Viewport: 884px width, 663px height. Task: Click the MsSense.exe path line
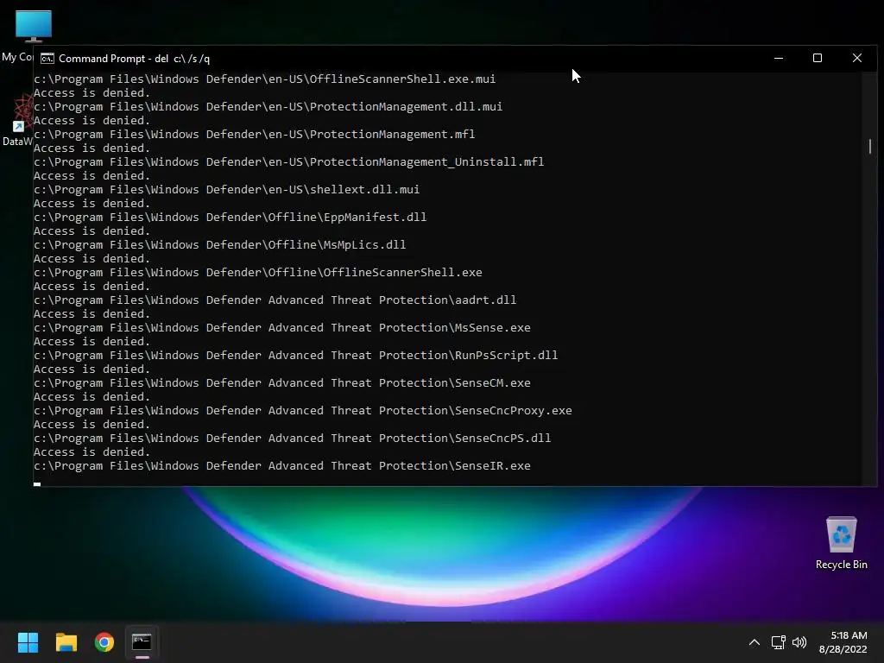[282, 327]
